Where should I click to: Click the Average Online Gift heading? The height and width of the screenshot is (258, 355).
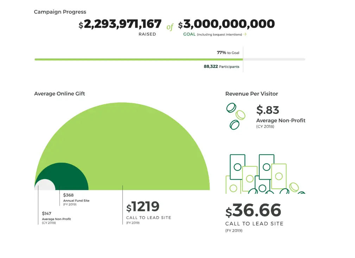[59, 93]
